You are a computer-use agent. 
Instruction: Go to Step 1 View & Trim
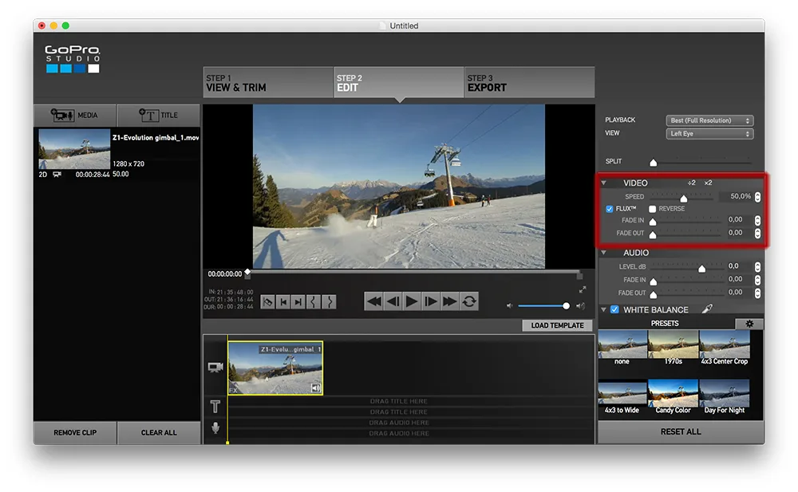click(268, 82)
